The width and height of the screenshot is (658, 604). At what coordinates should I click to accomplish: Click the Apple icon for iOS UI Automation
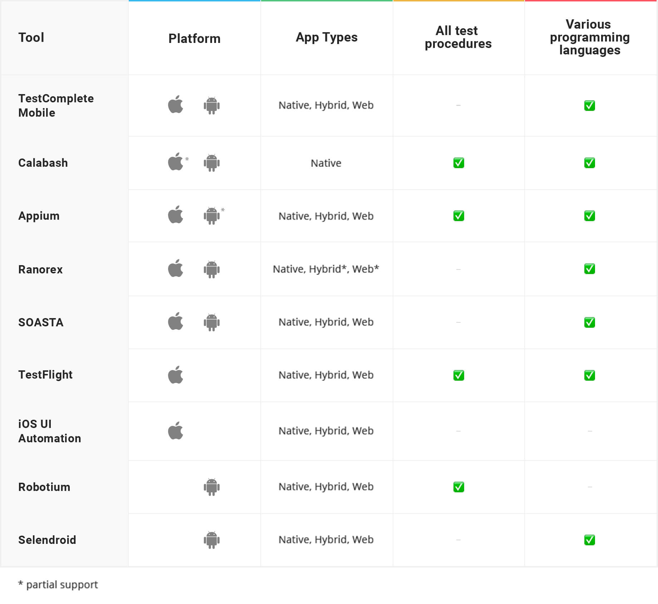[176, 430]
